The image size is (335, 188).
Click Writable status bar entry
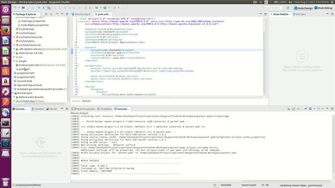click(226, 185)
